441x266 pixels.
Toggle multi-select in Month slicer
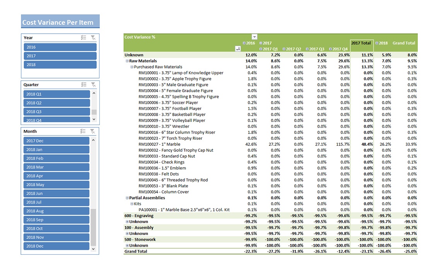(x=83, y=131)
